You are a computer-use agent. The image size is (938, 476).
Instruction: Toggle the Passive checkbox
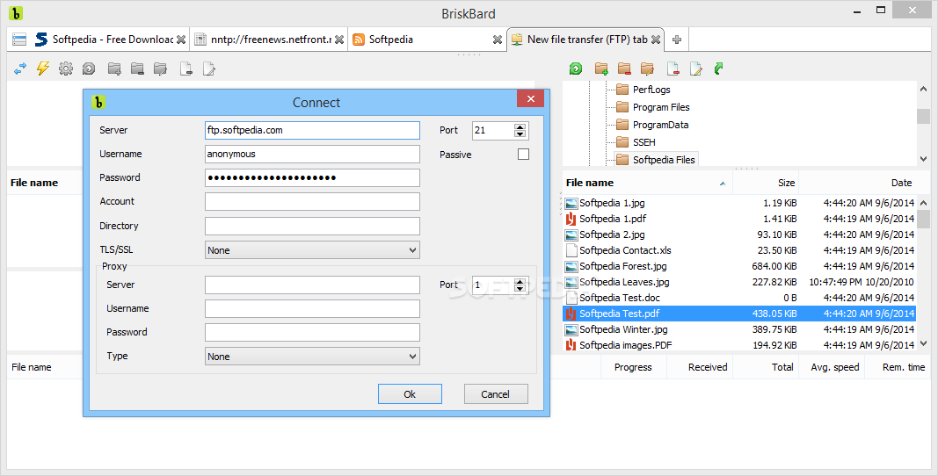point(523,155)
